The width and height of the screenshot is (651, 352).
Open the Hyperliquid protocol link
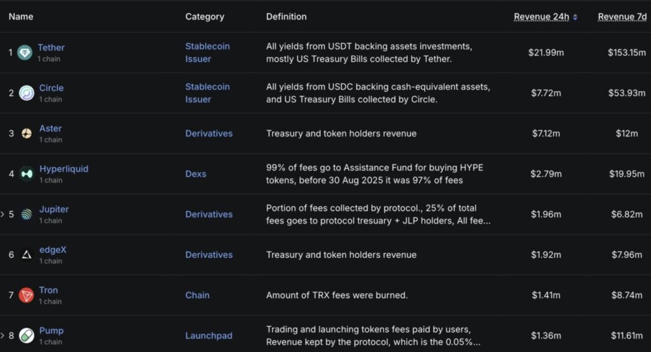[x=64, y=169]
